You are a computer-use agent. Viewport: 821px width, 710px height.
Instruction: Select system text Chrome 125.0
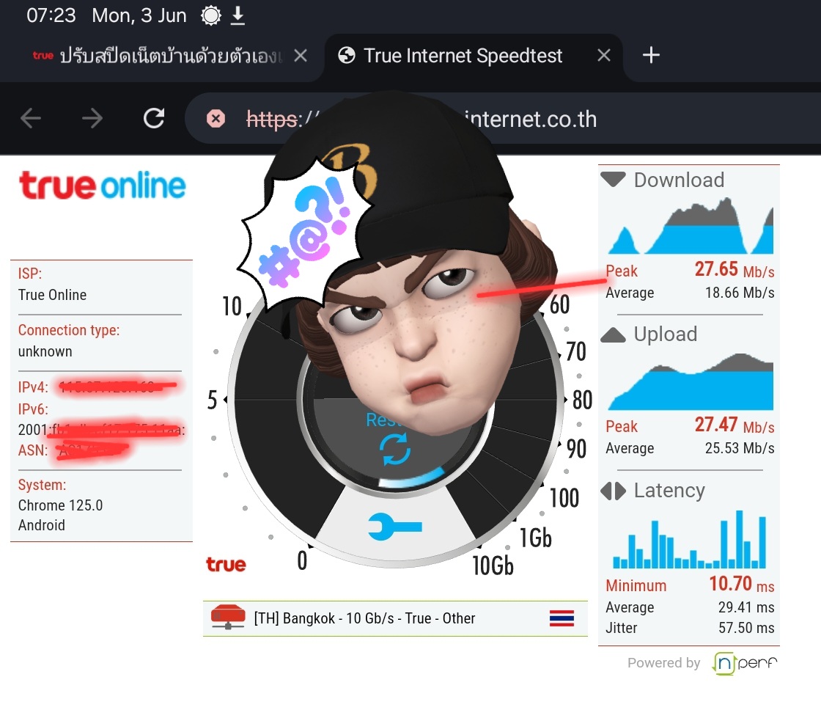click(x=60, y=505)
